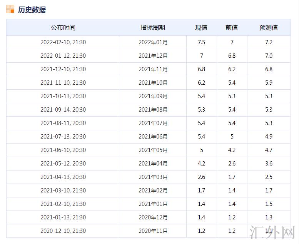Select the 2021-06-10, 20:30 release time cell

coord(63,150)
